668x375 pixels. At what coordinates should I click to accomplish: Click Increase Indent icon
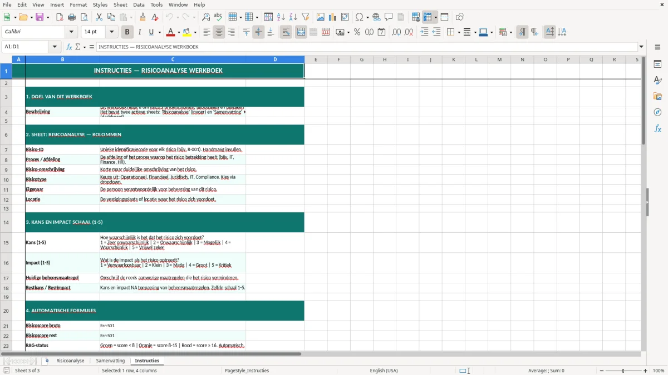[424, 32]
